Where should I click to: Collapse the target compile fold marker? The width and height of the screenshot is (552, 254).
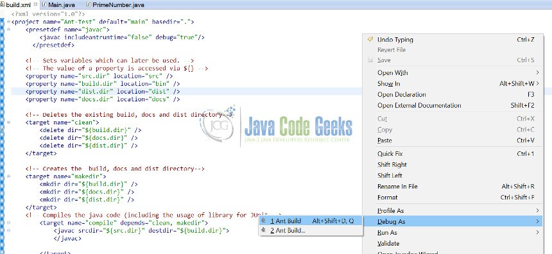coord(8,223)
